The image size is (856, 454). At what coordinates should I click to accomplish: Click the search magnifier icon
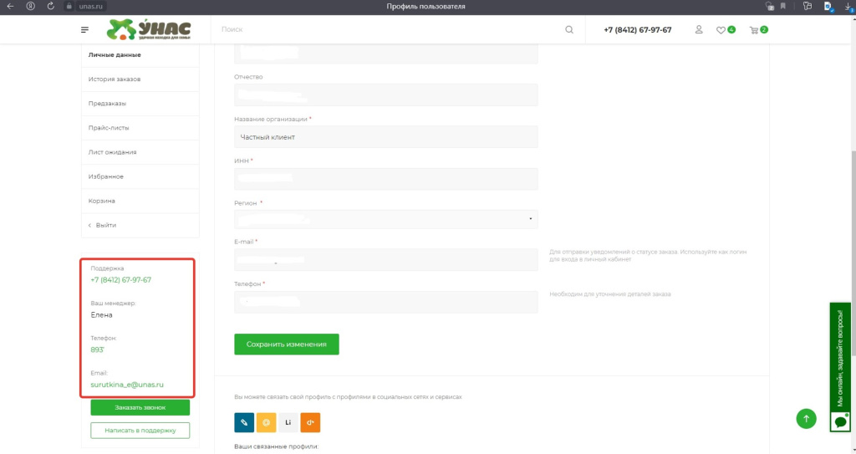coord(569,30)
